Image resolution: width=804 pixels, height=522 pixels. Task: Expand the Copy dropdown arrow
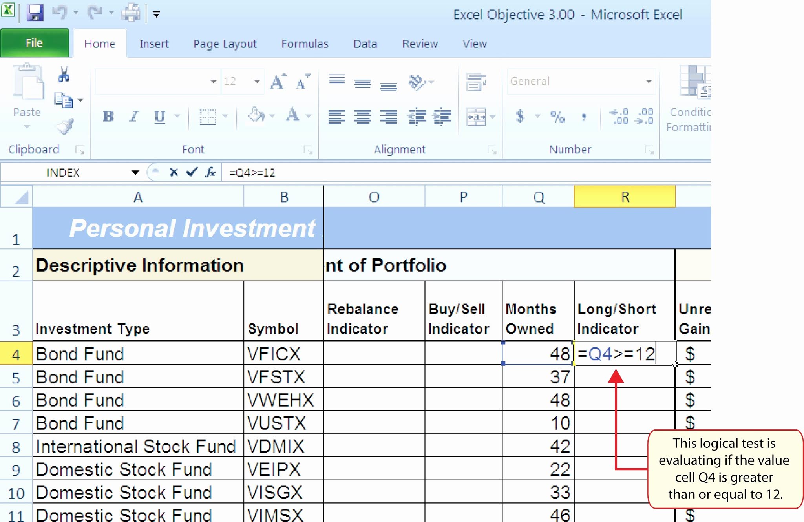pos(80,100)
